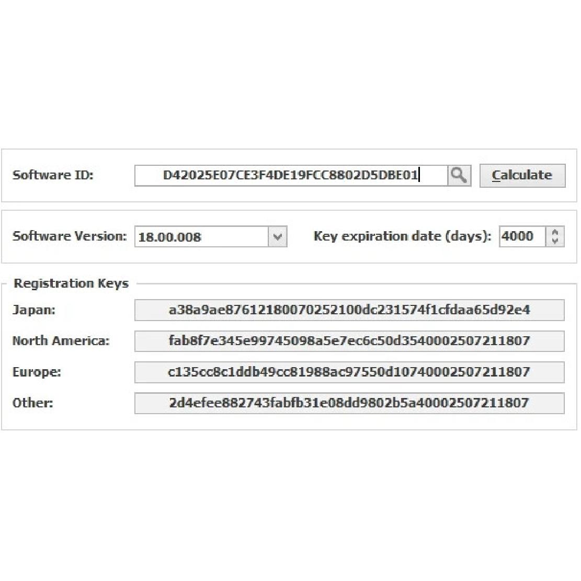The height and width of the screenshot is (581, 581).
Task: Open the Software Version dropdown arrow
Action: [x=278, y=237]
